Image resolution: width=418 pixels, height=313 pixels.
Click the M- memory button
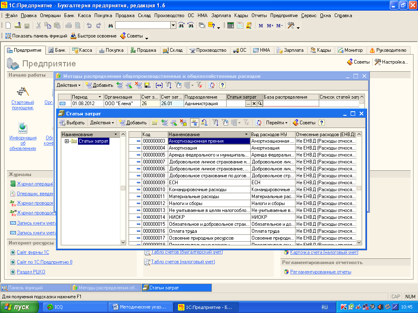(x=279, y=26)
